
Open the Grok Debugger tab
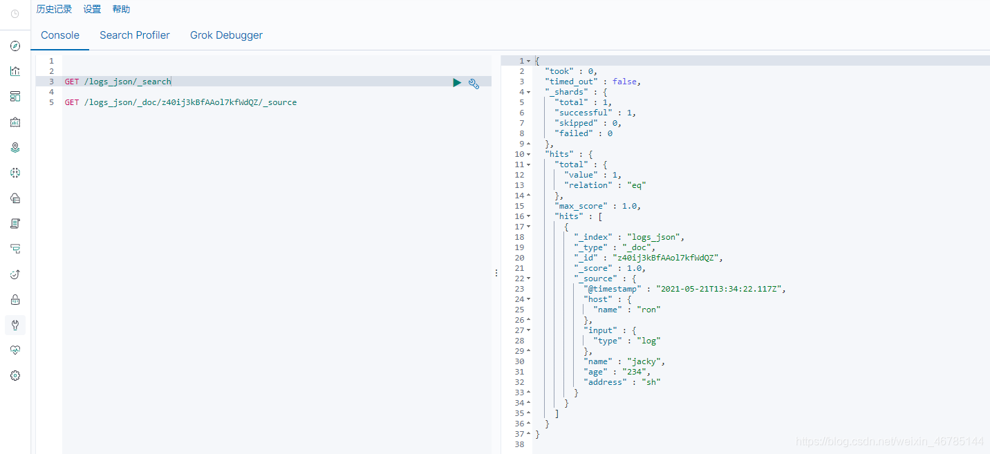pyautogui.click(x=226, y=35)
